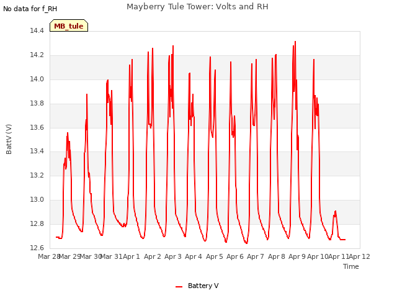
Task: Click the 'Apr 7' x-axis date label
Action: point(256,256)
